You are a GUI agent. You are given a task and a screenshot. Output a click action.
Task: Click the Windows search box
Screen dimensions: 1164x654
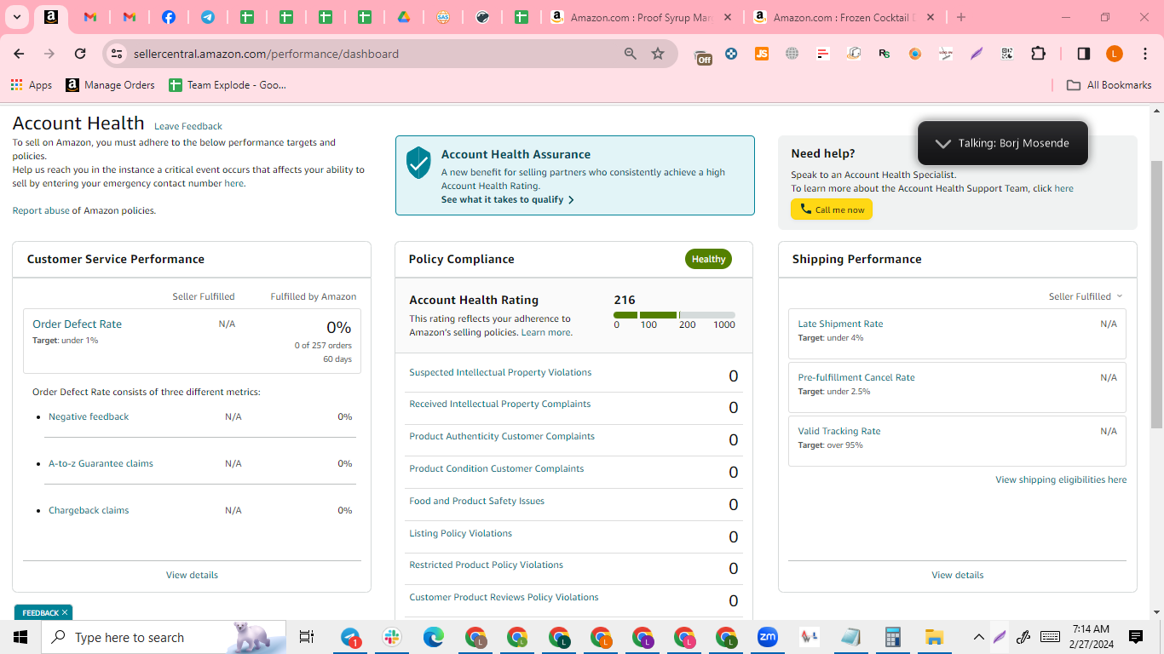165,637
